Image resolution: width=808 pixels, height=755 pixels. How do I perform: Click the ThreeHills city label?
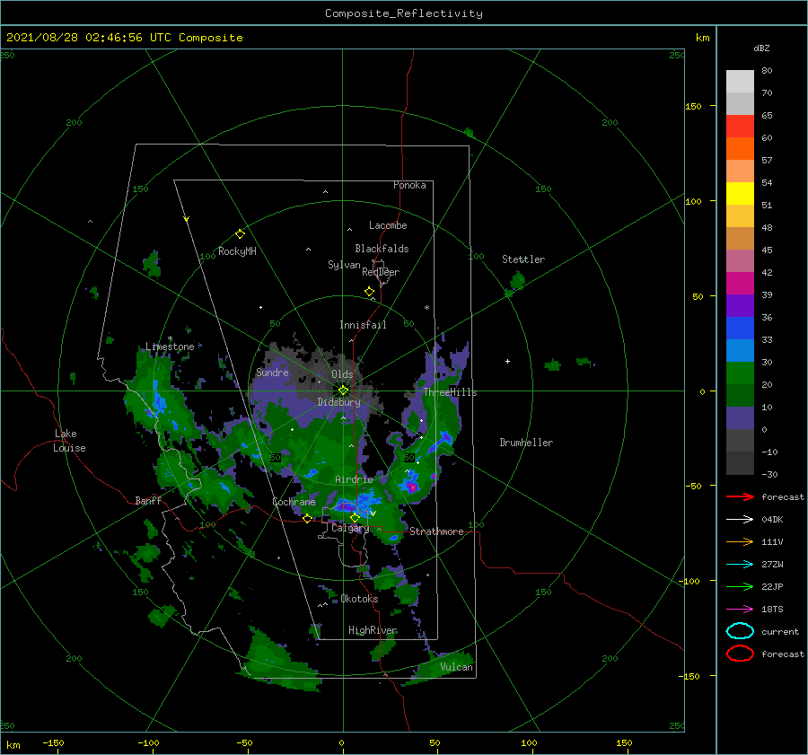click(x=451, y=392)
